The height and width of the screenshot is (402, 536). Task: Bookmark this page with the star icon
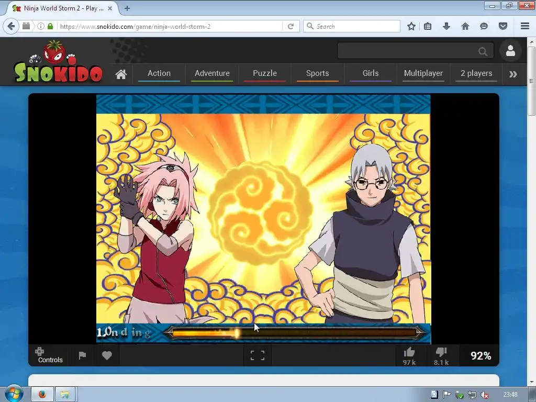[x=411, y=26]
